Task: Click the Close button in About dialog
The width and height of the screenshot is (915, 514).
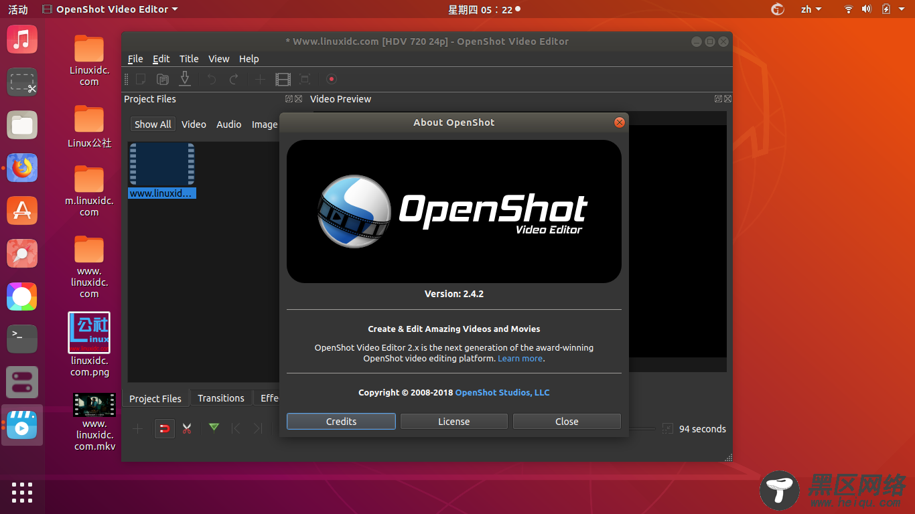Action: [567, 422]
